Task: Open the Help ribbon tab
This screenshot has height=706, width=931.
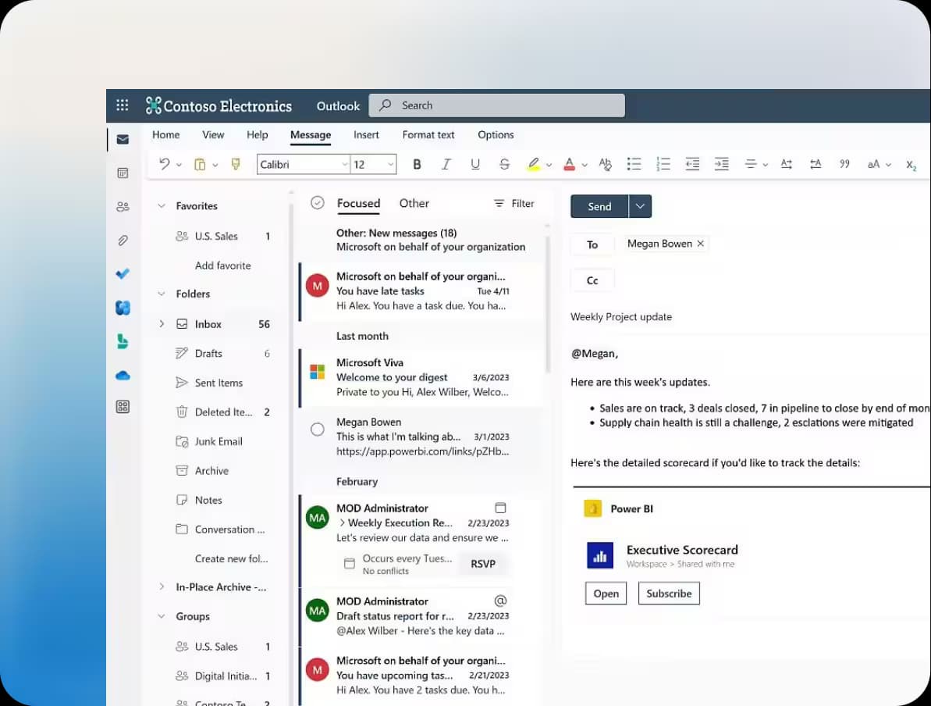Action: coord(257,135)
